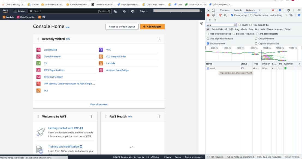This screenshot has width=302, height=159.
Task: Check 3rd-party requests
Action: click(x=257, y=34)
